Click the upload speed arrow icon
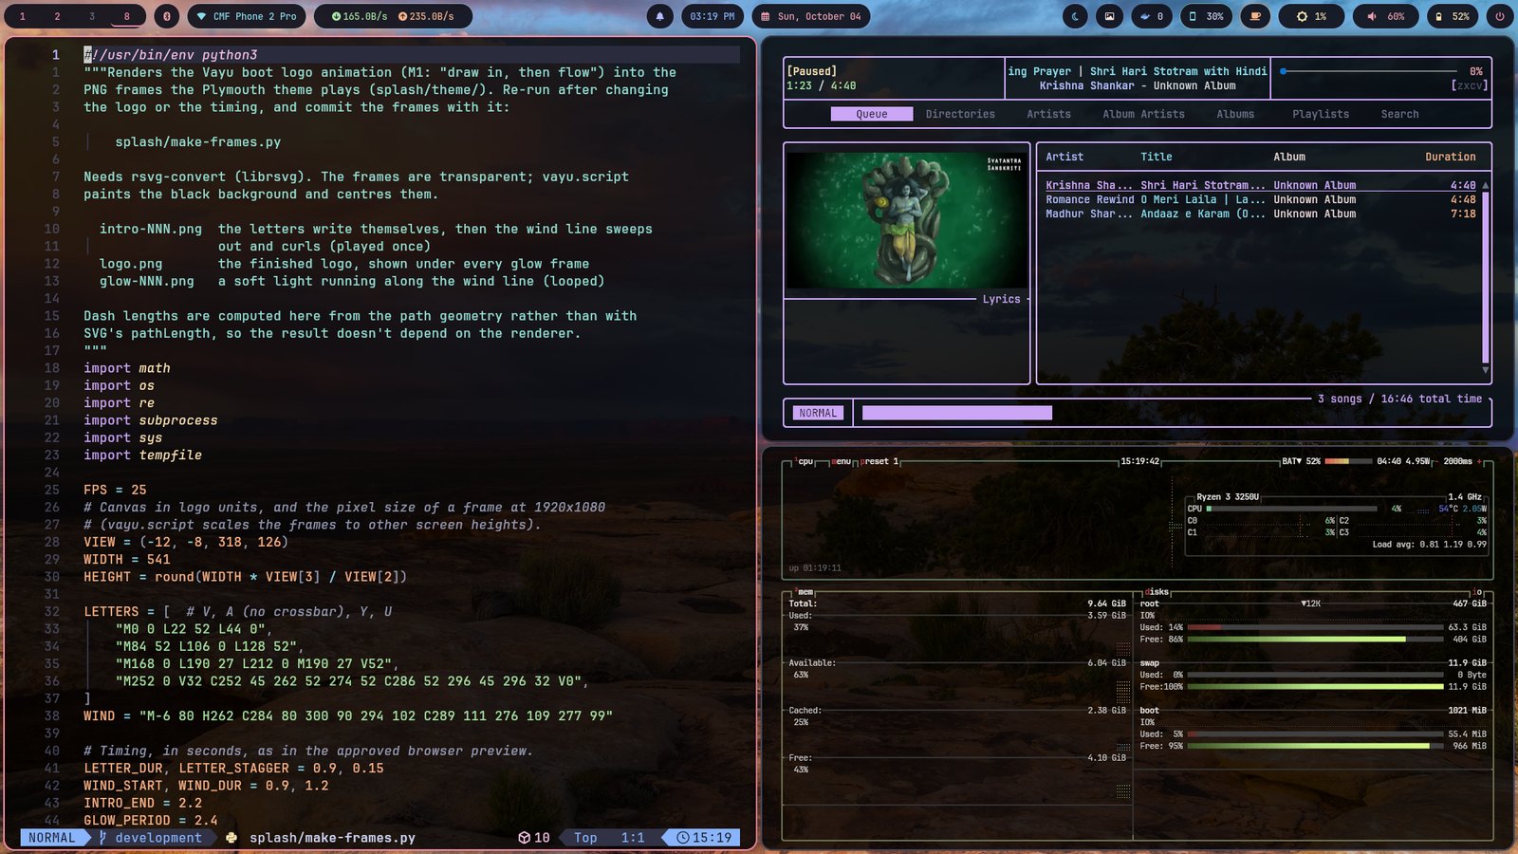This screenshot has height=854, width=1518. 402,16
